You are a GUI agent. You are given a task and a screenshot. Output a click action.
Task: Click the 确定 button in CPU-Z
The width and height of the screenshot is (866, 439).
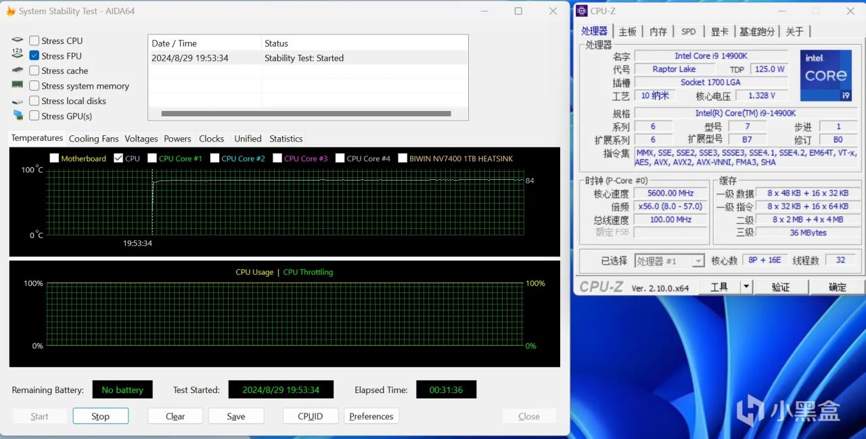click(838, 287)
